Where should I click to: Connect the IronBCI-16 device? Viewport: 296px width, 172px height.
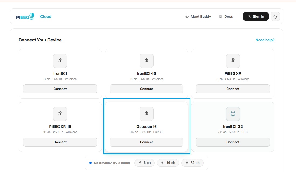[147, 89]
